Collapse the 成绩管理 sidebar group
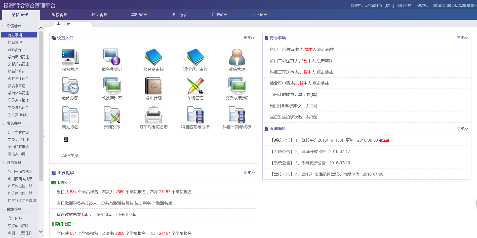This screenshot has height=238, width=477. 4,209
